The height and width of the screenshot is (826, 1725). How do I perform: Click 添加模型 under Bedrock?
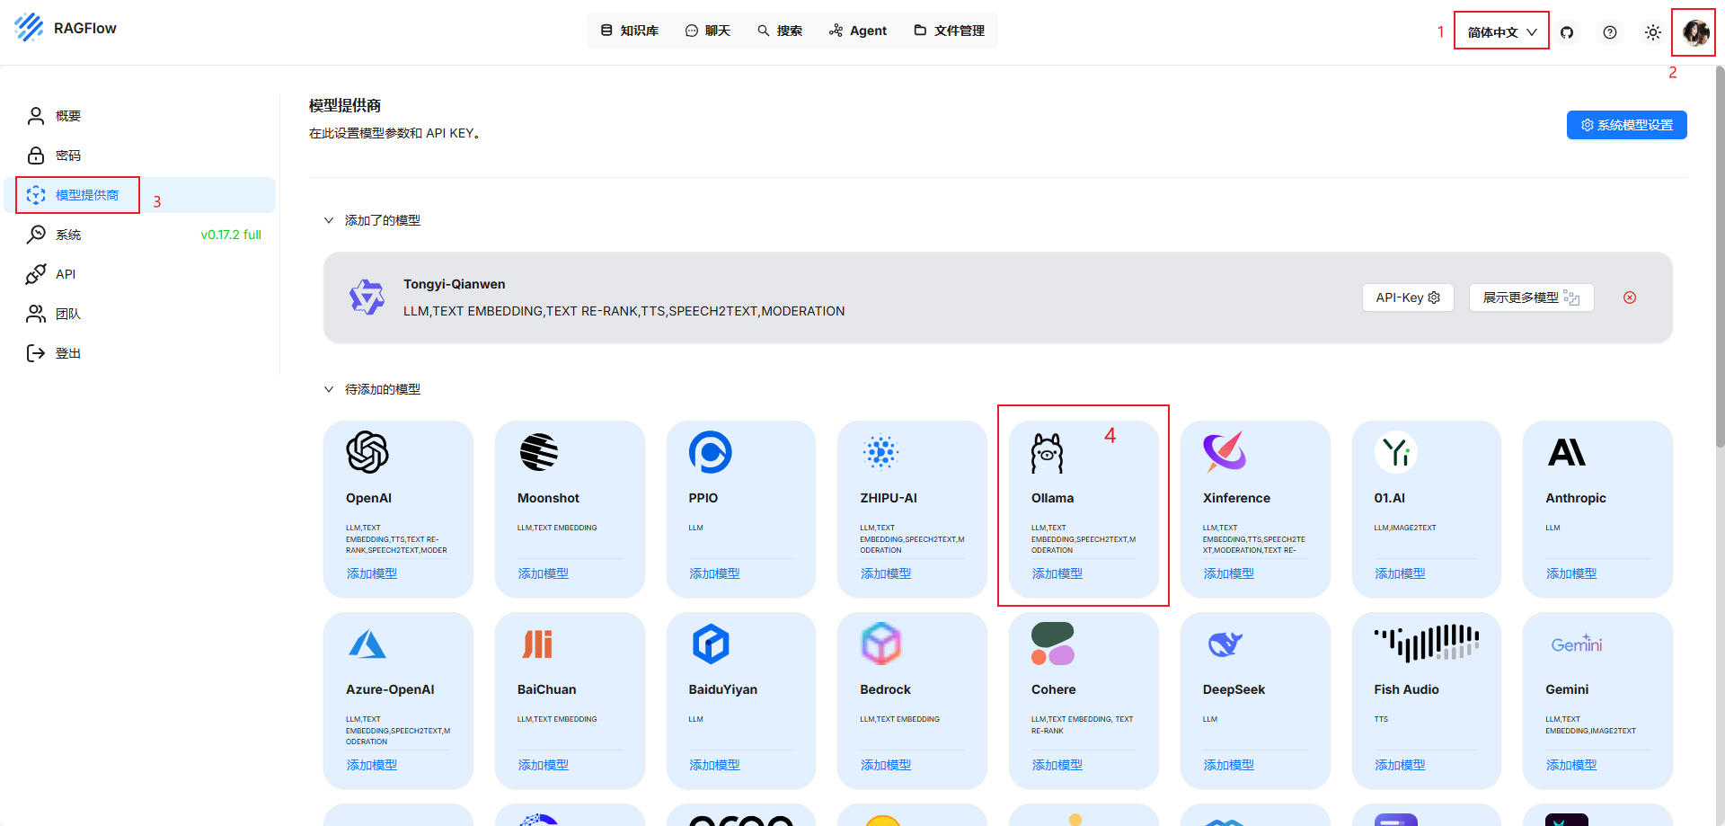click(886, 765)
